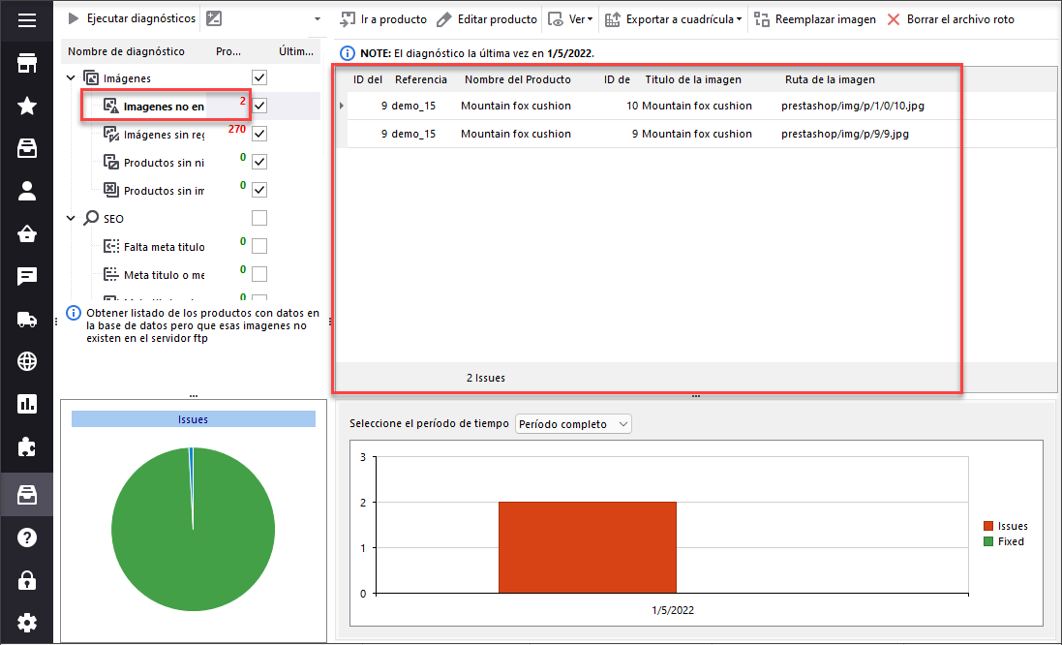Image resolution: width=1062 pixels, height=645 pixels.
Task: Click the help question mark sidebar icon
Action: pyautogui.click(x=27, y=537)
